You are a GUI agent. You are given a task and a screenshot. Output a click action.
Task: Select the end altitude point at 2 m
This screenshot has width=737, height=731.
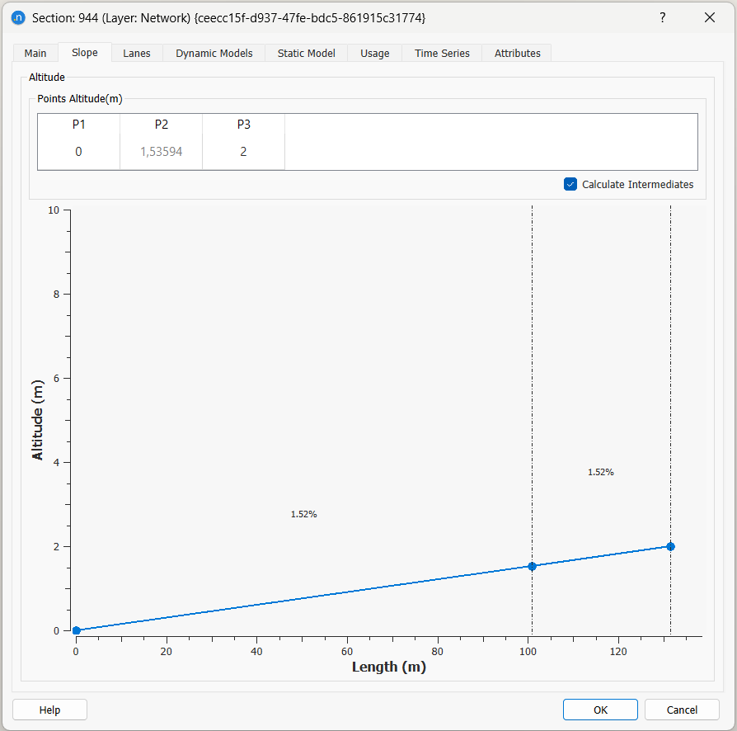coord(670,546)
